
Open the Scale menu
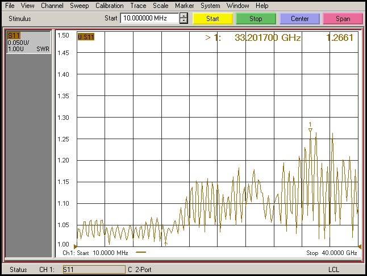click(161, 6)
